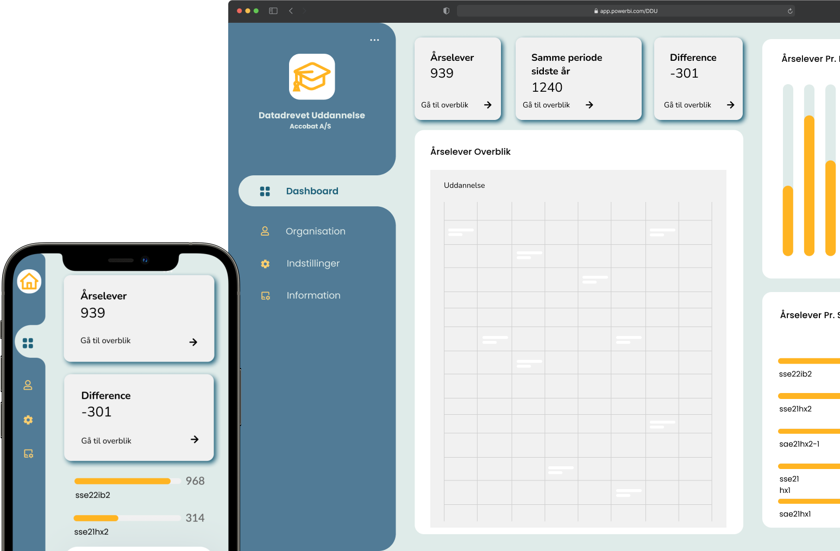Click the browser address bar app.powerbi.com
This screenshot has width=840, height=551.
626,11
